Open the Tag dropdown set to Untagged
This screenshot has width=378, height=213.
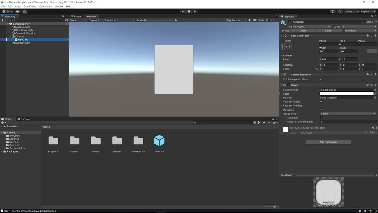pyautogui.click(x=311, y=26)
